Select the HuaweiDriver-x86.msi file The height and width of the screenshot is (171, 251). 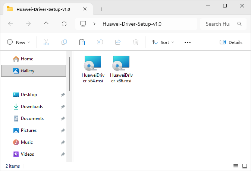pyautogui.click(x=121, y=69)
